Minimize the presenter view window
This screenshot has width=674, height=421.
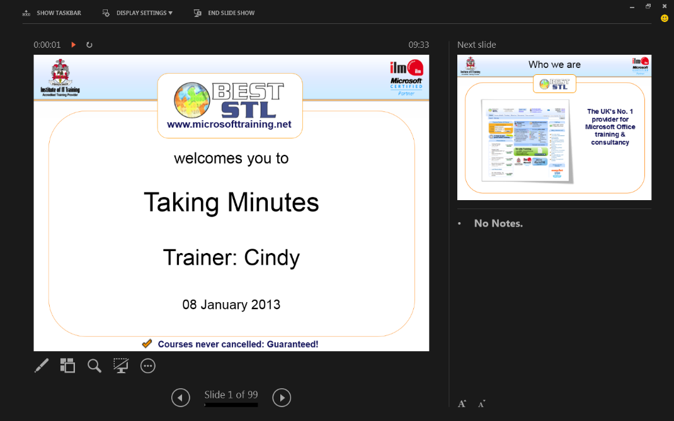pyautogui.click(x=632, y=7)
